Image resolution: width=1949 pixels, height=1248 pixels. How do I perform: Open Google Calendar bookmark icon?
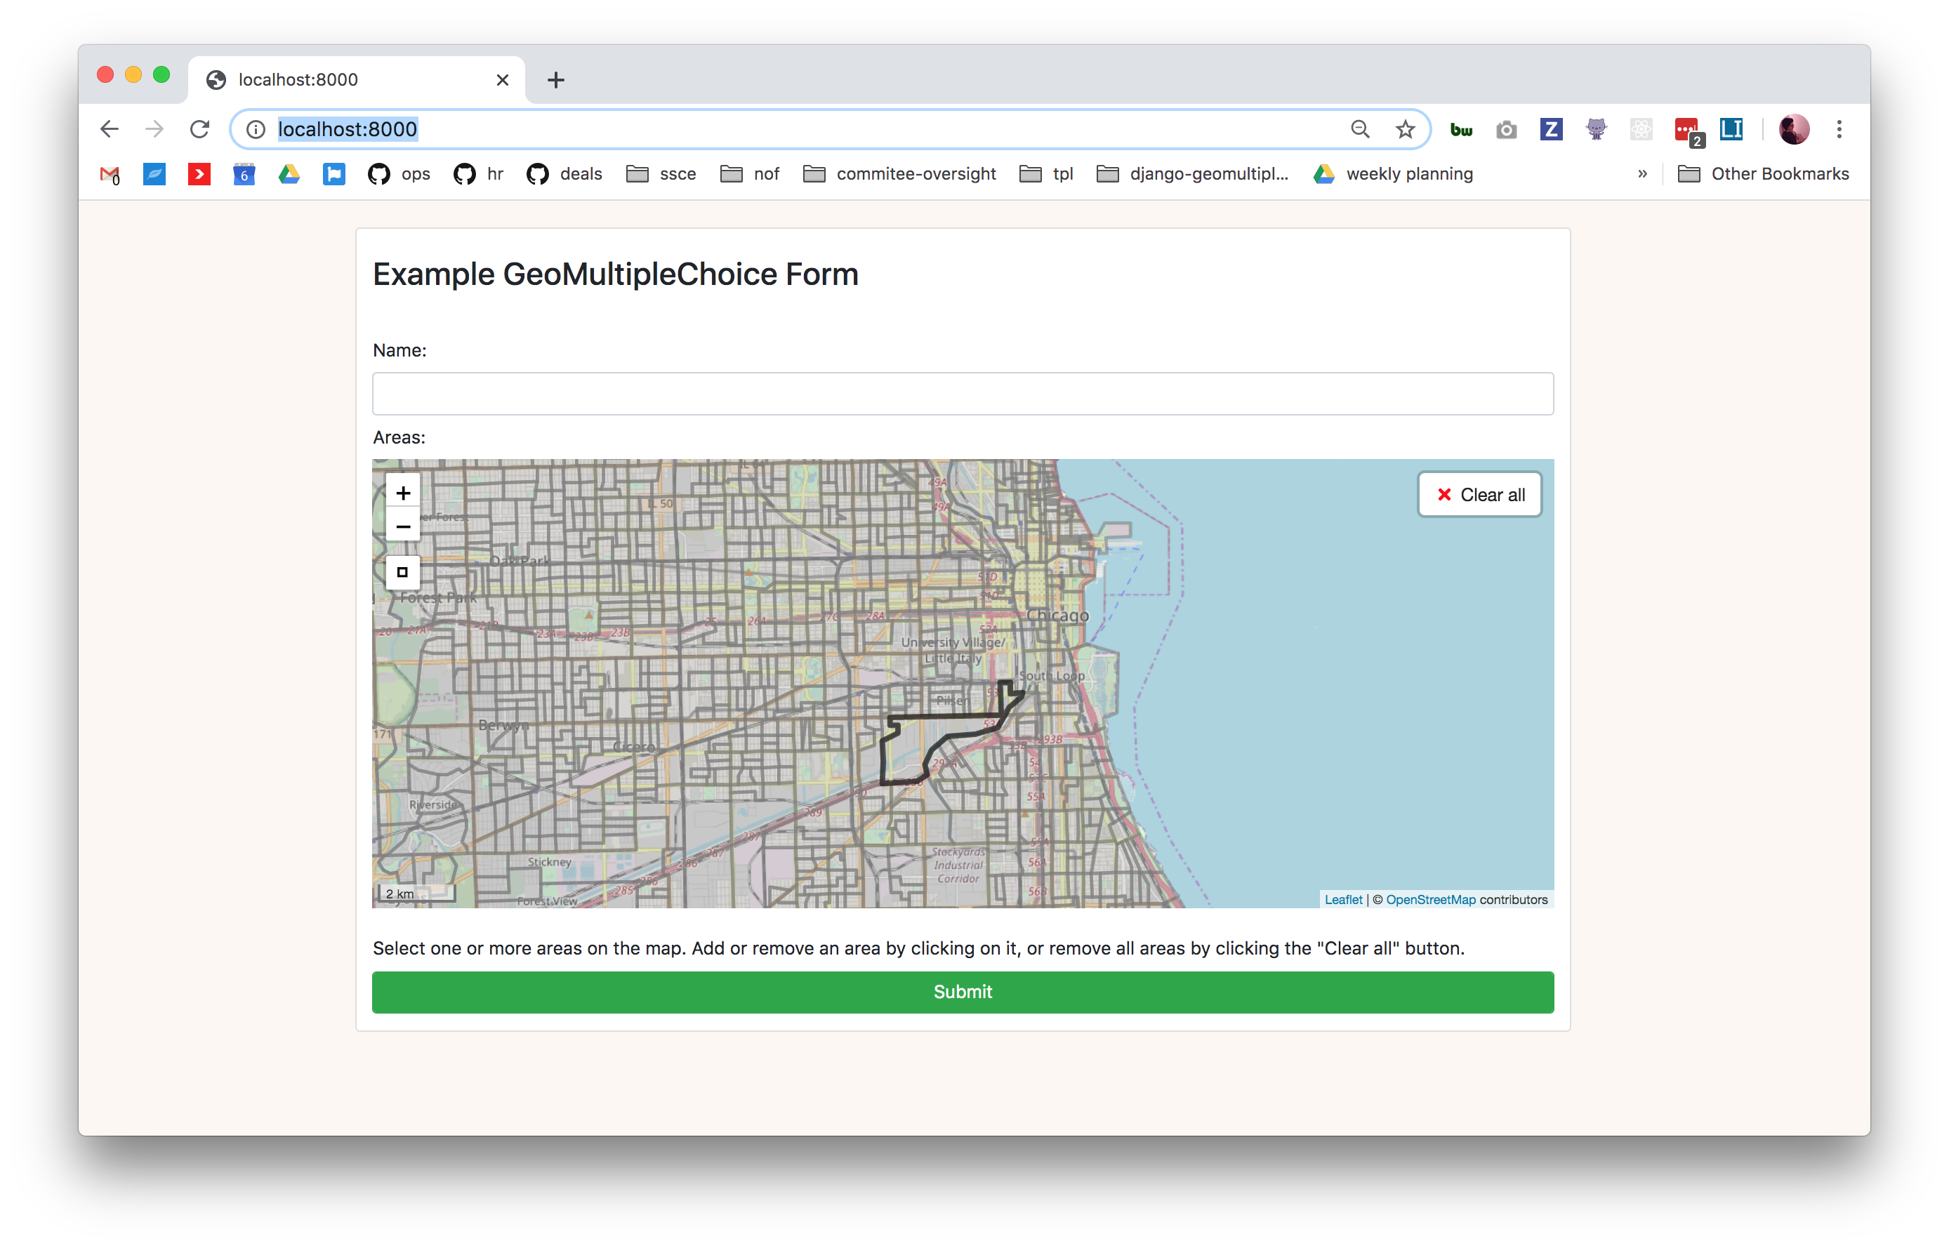pos(244,174)
